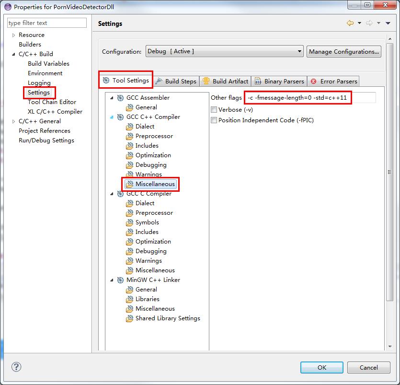Select Environment in the left tree
Screen dimensions: 400x385
(45, 73)
